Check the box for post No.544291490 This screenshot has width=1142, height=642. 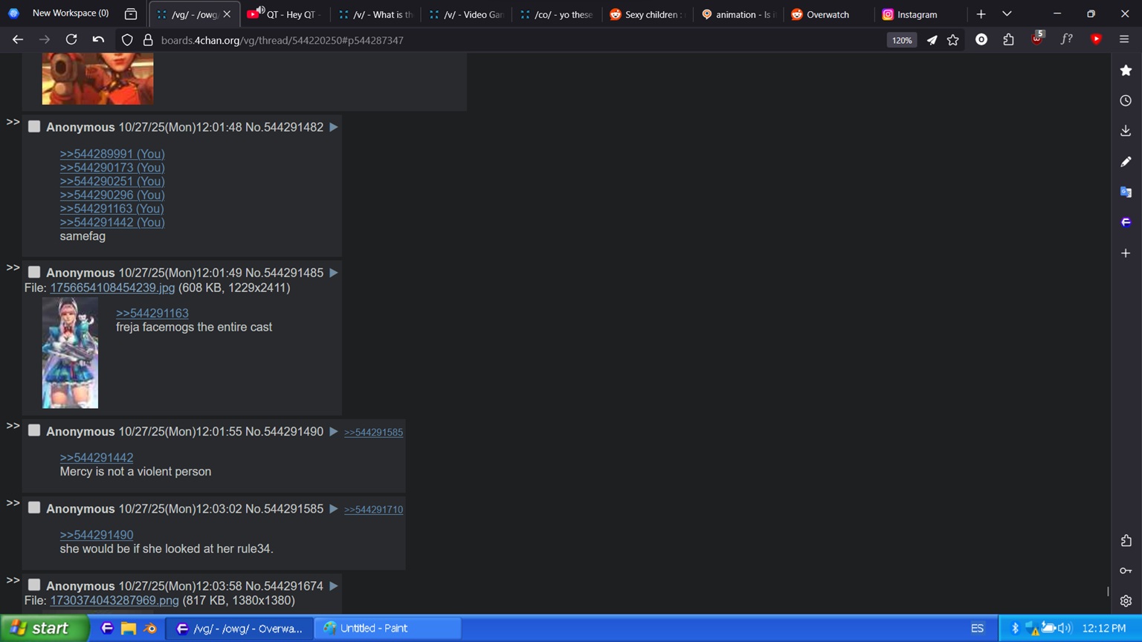(34, 430)
